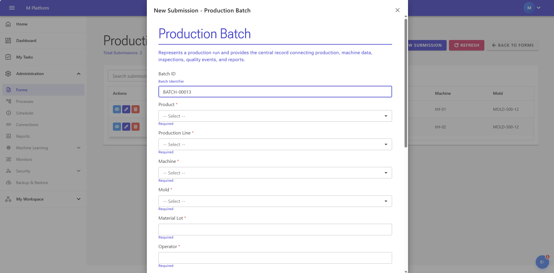View the thf-01 row submission
554x273 pixels.
117,109
